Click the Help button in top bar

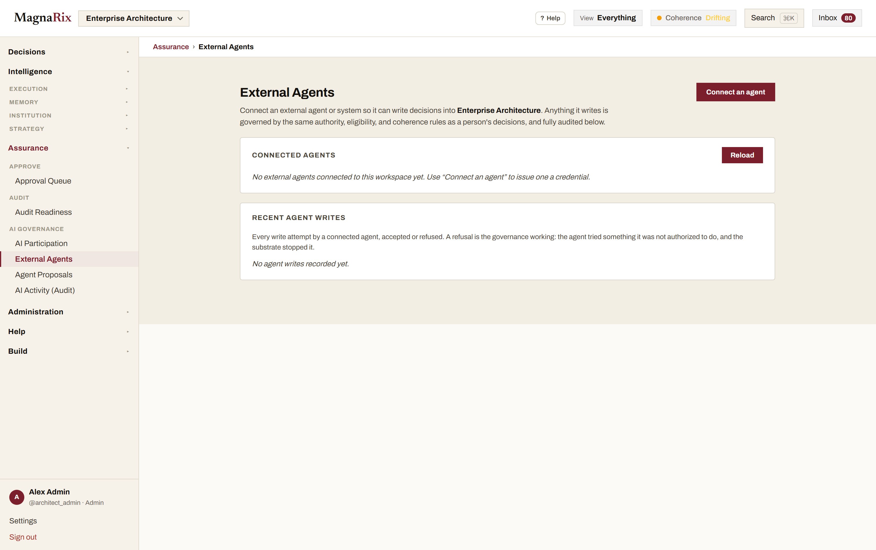tap(550, 18)
